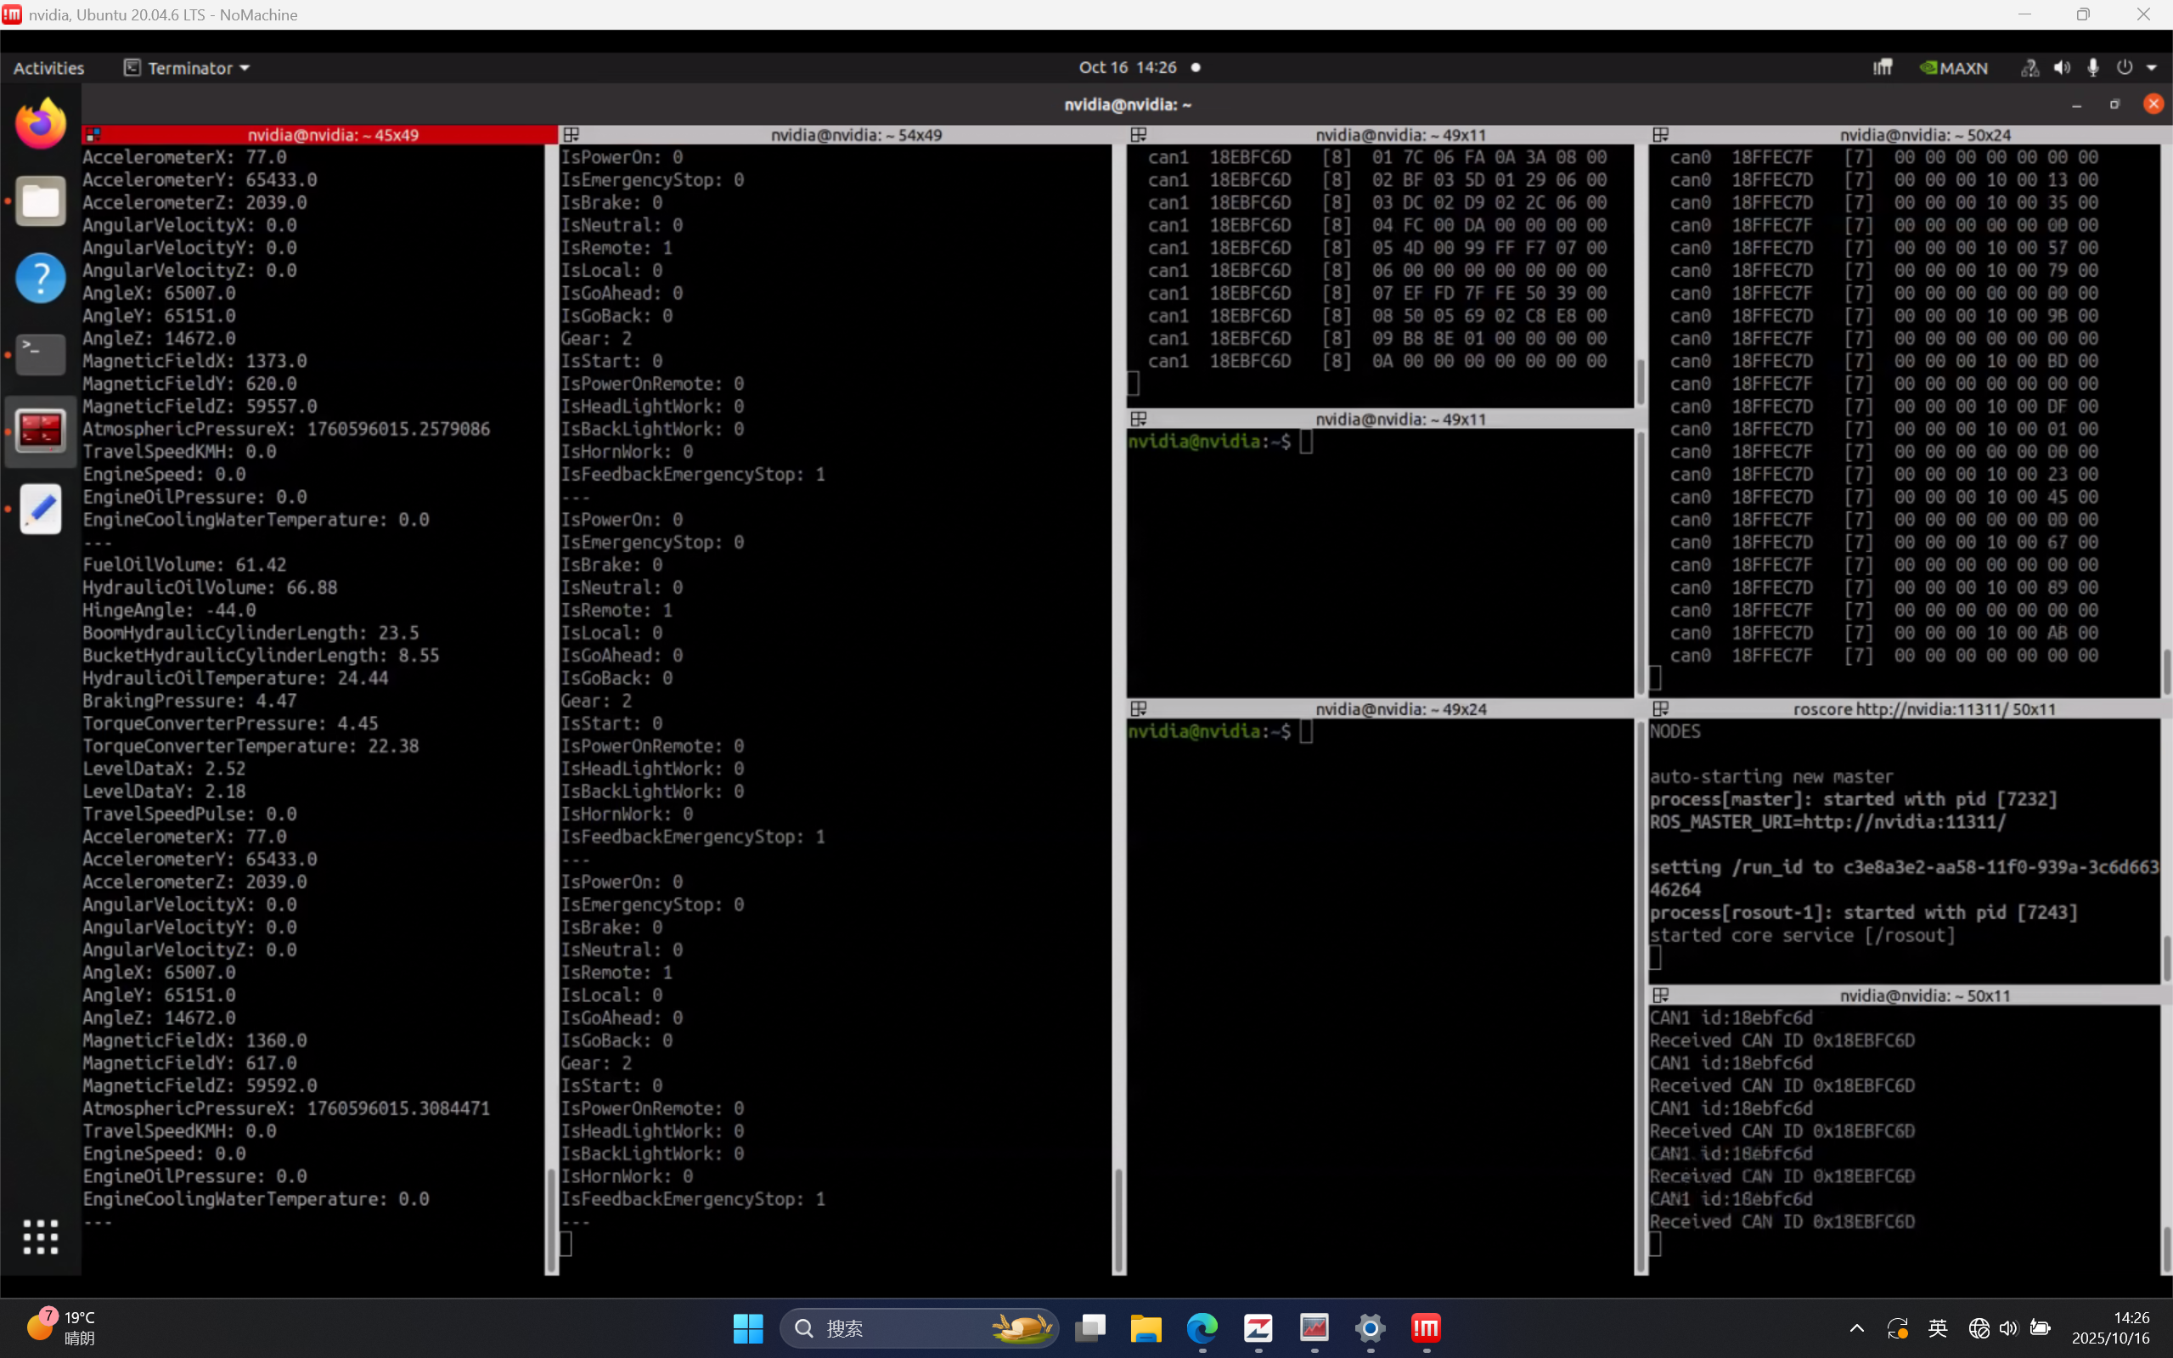Click the Windows Start button
Viewport: 2173px width, 1358px height.
(747, 1328)
